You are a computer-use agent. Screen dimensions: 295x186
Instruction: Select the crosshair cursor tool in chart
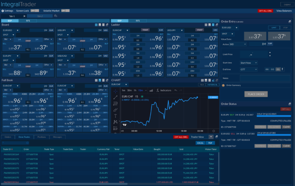(x=115, y=91)
